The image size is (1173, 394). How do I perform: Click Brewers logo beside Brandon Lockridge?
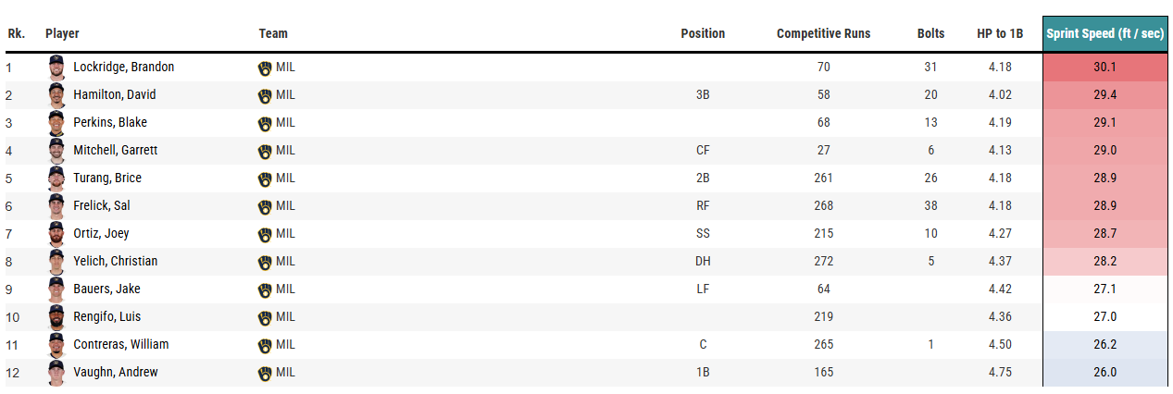(265, 68)
